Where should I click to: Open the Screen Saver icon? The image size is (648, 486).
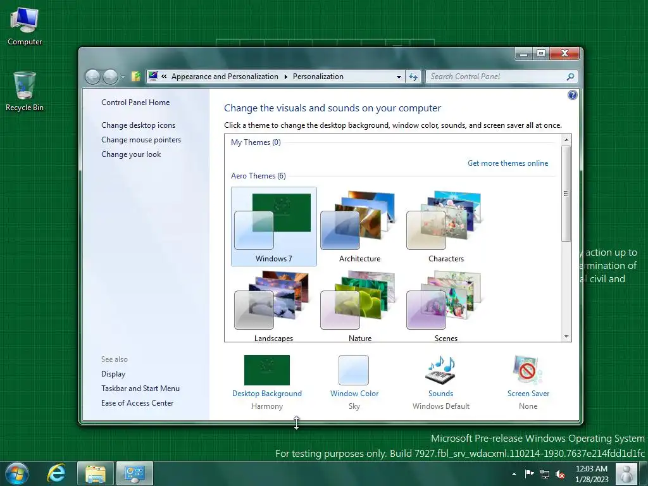(528, 370)
